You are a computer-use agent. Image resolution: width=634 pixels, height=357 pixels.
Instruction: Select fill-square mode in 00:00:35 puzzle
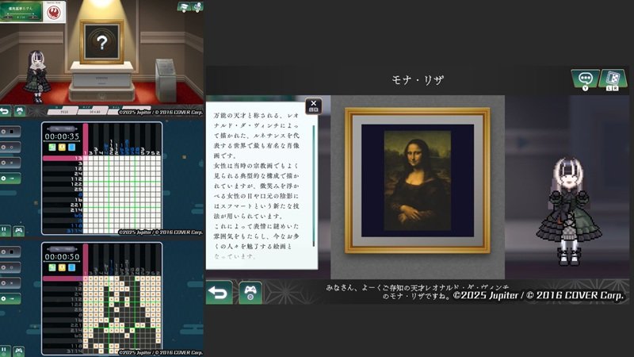coord(10,132)
